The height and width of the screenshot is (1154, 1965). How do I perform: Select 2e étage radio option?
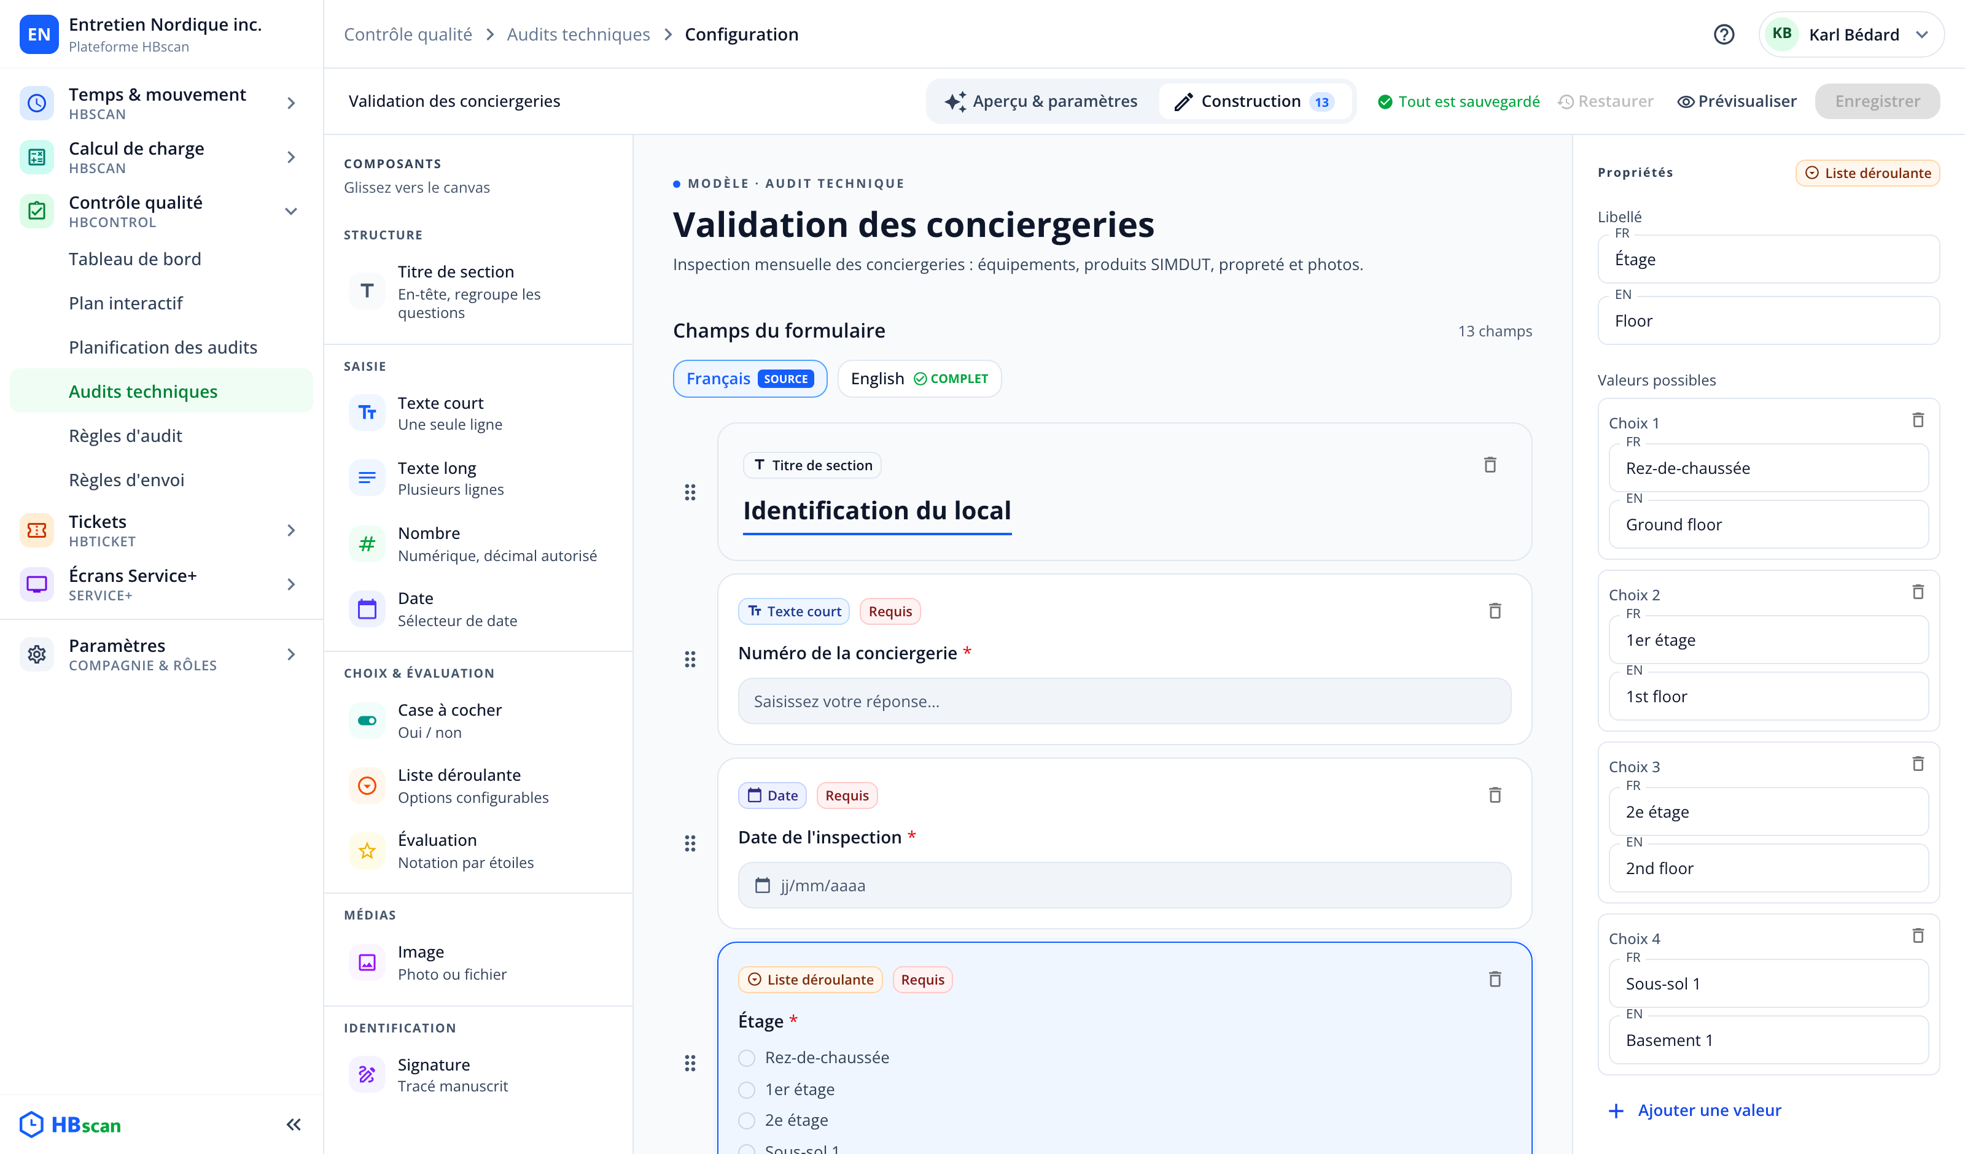(746, 1120)
